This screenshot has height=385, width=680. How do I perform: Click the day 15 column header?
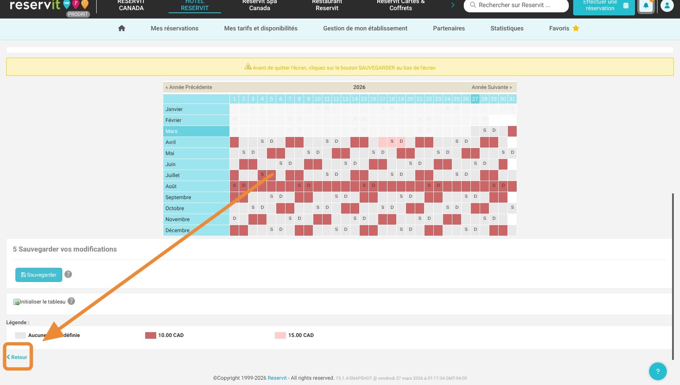tap(364, 99)
